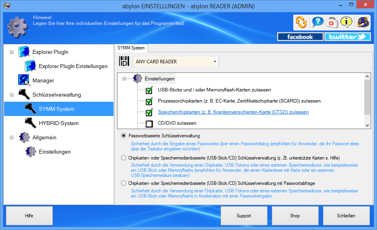Open the ANY CARD READER dropdown
377x230 pixels.
pyautogui.click(x=215, y=62)
